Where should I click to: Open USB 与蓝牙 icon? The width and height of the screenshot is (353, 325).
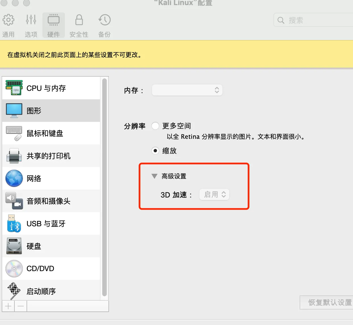[14, 223]
